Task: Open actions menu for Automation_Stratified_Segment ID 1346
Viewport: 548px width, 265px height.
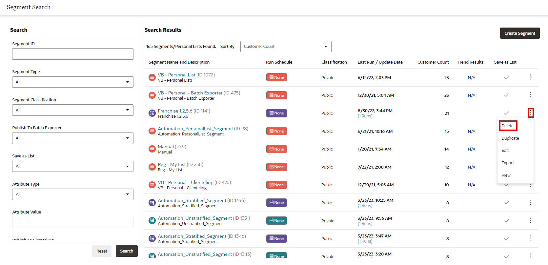Action: coord(531,238)
